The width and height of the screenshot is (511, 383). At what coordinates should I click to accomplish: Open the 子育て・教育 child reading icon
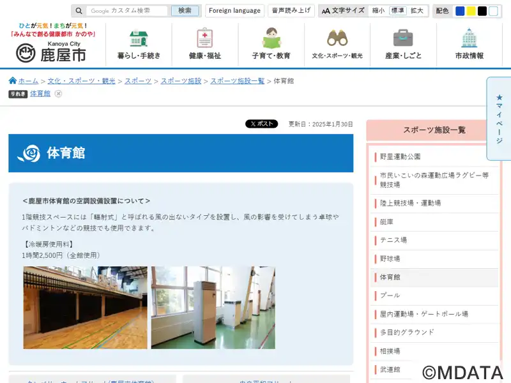pyautogui.click(x=271, y=38)
